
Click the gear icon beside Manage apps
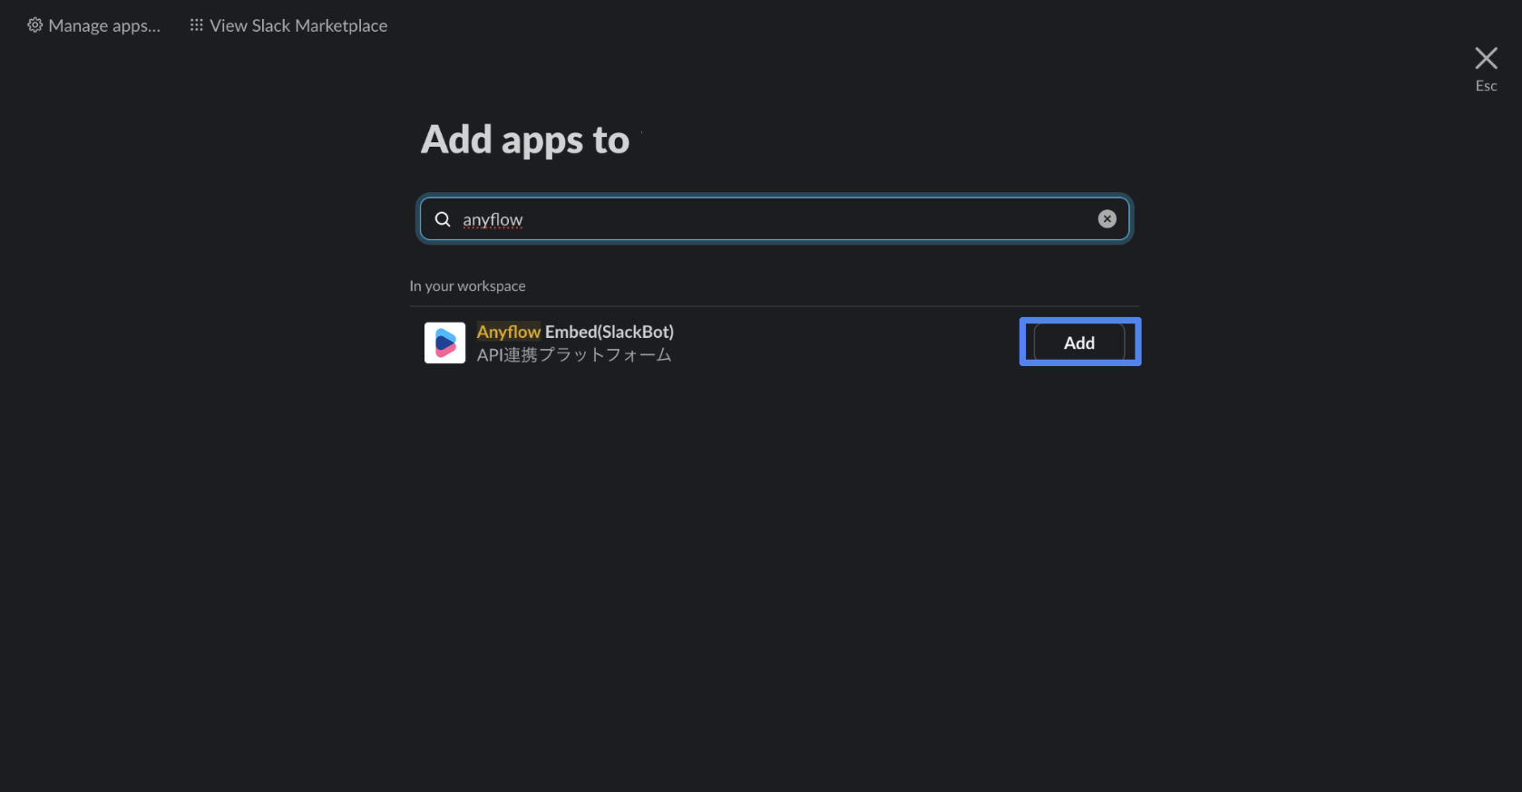[x=34, y=25]
